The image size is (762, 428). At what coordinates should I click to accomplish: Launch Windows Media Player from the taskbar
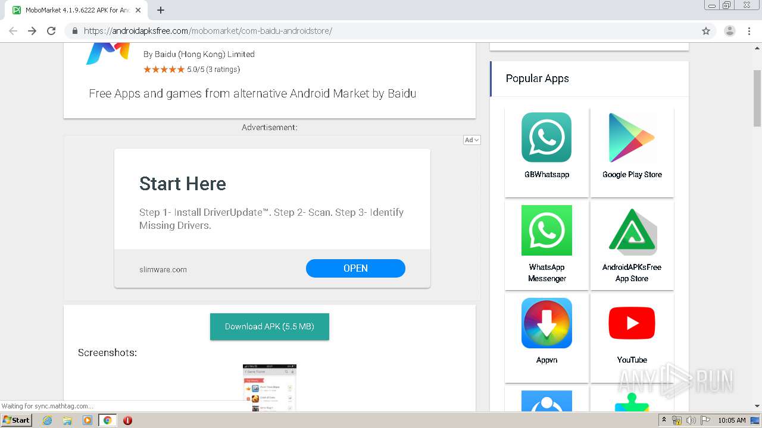88,420
